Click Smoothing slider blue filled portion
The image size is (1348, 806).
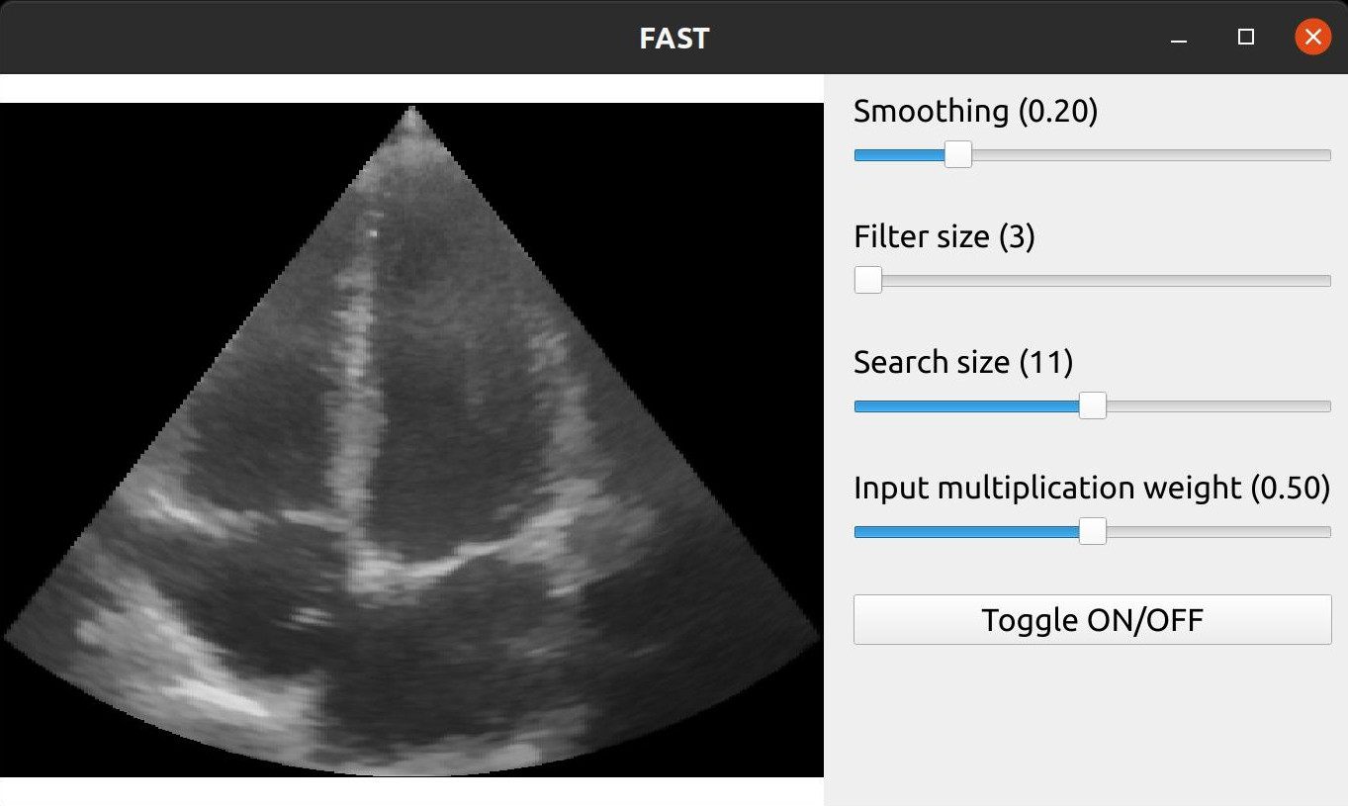900,155
